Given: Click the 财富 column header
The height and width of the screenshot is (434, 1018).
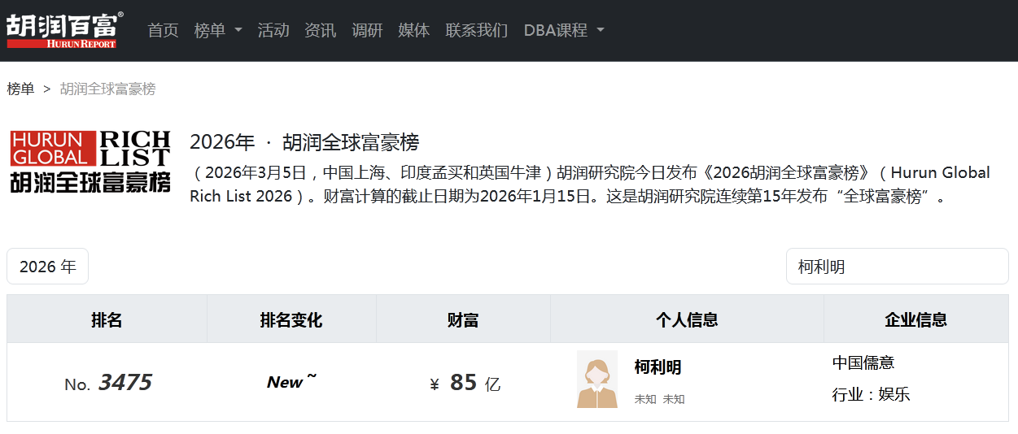Looking at the screenshot, I should tap(463, 319).
